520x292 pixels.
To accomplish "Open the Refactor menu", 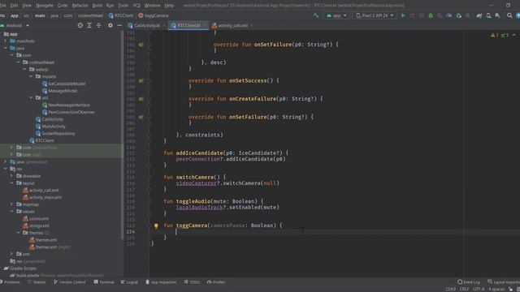I will coord(80,6).
